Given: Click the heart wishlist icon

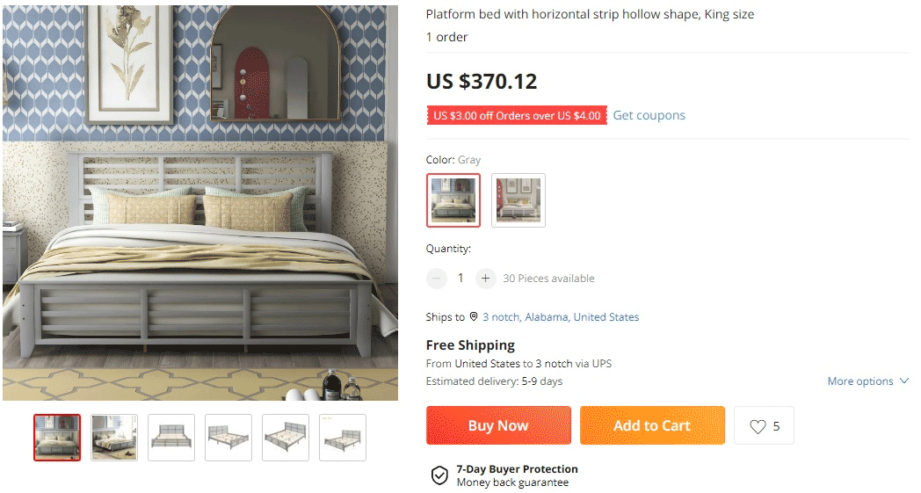Looking at the screenshot, I should 758,426.
